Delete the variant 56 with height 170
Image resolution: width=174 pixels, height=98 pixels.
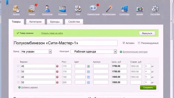[57, 72]
